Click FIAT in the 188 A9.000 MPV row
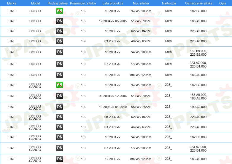232x164 pixels. click(x=11, y=21)
